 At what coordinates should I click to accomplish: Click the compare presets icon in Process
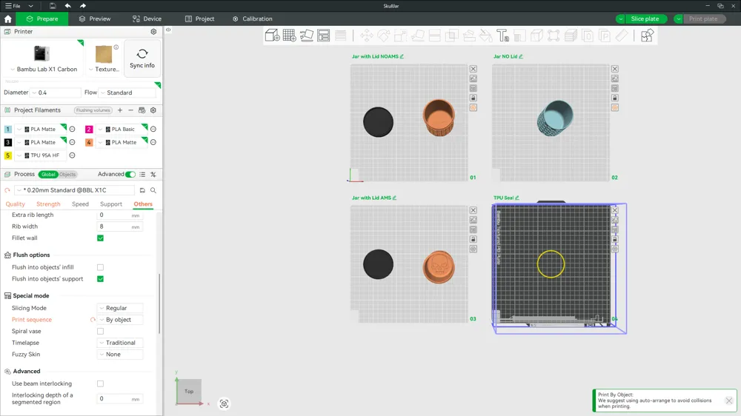153,174
